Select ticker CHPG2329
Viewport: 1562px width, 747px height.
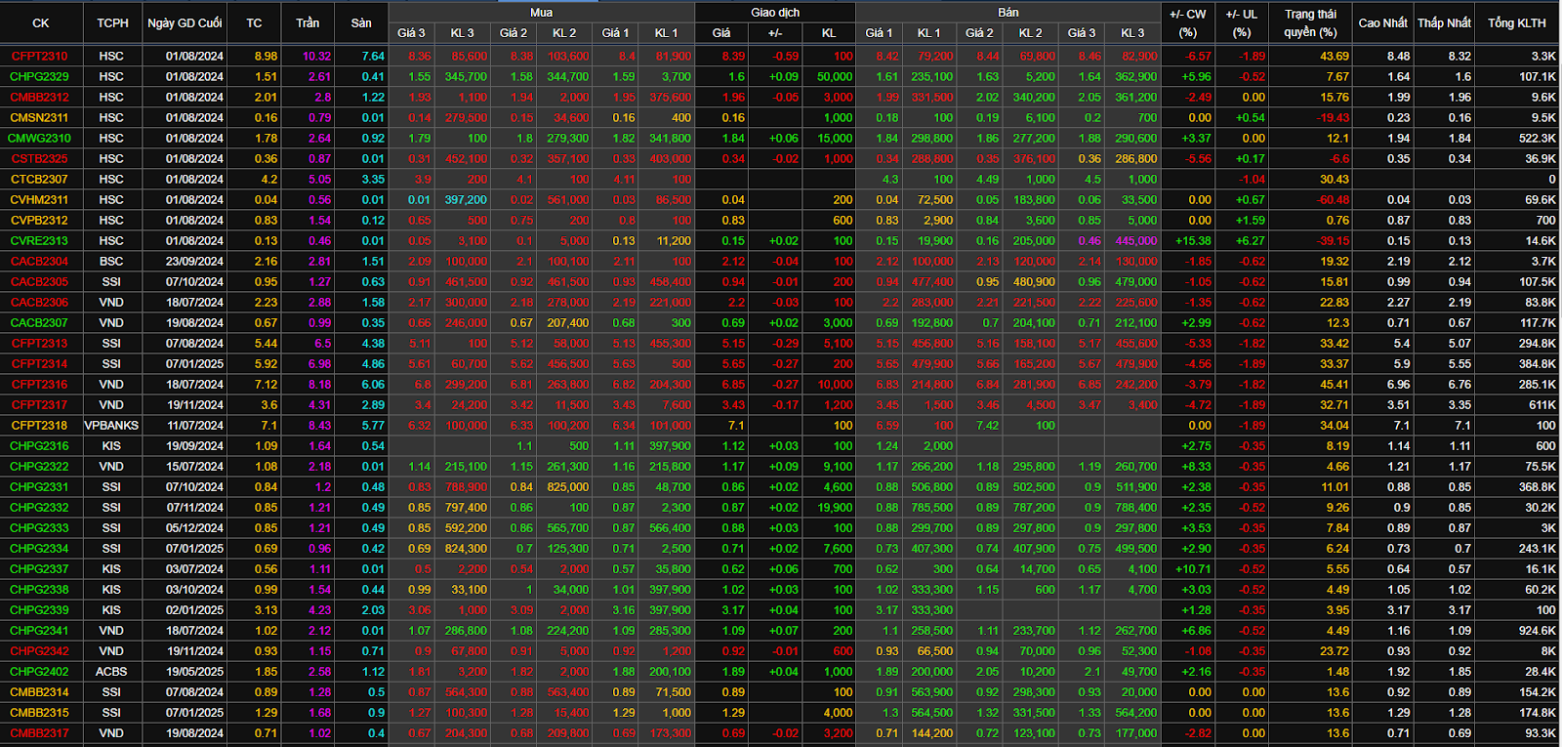click(40, 77)
